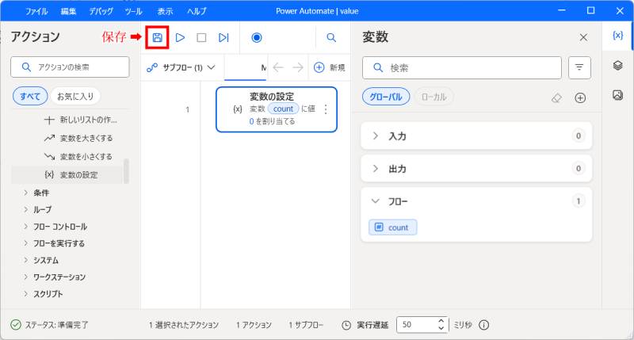This screenshot has height=340, width=634.
Task: Close the 変数 panel
Action: [x=583, y=37]
